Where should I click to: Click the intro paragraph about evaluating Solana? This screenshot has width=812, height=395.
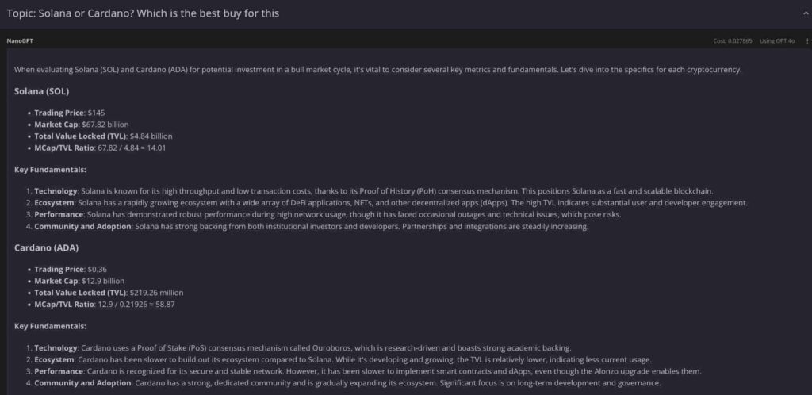point(378,69)
